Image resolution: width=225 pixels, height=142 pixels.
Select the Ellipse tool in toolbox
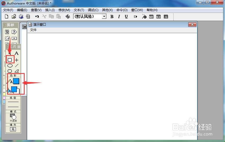coord(10,66)
